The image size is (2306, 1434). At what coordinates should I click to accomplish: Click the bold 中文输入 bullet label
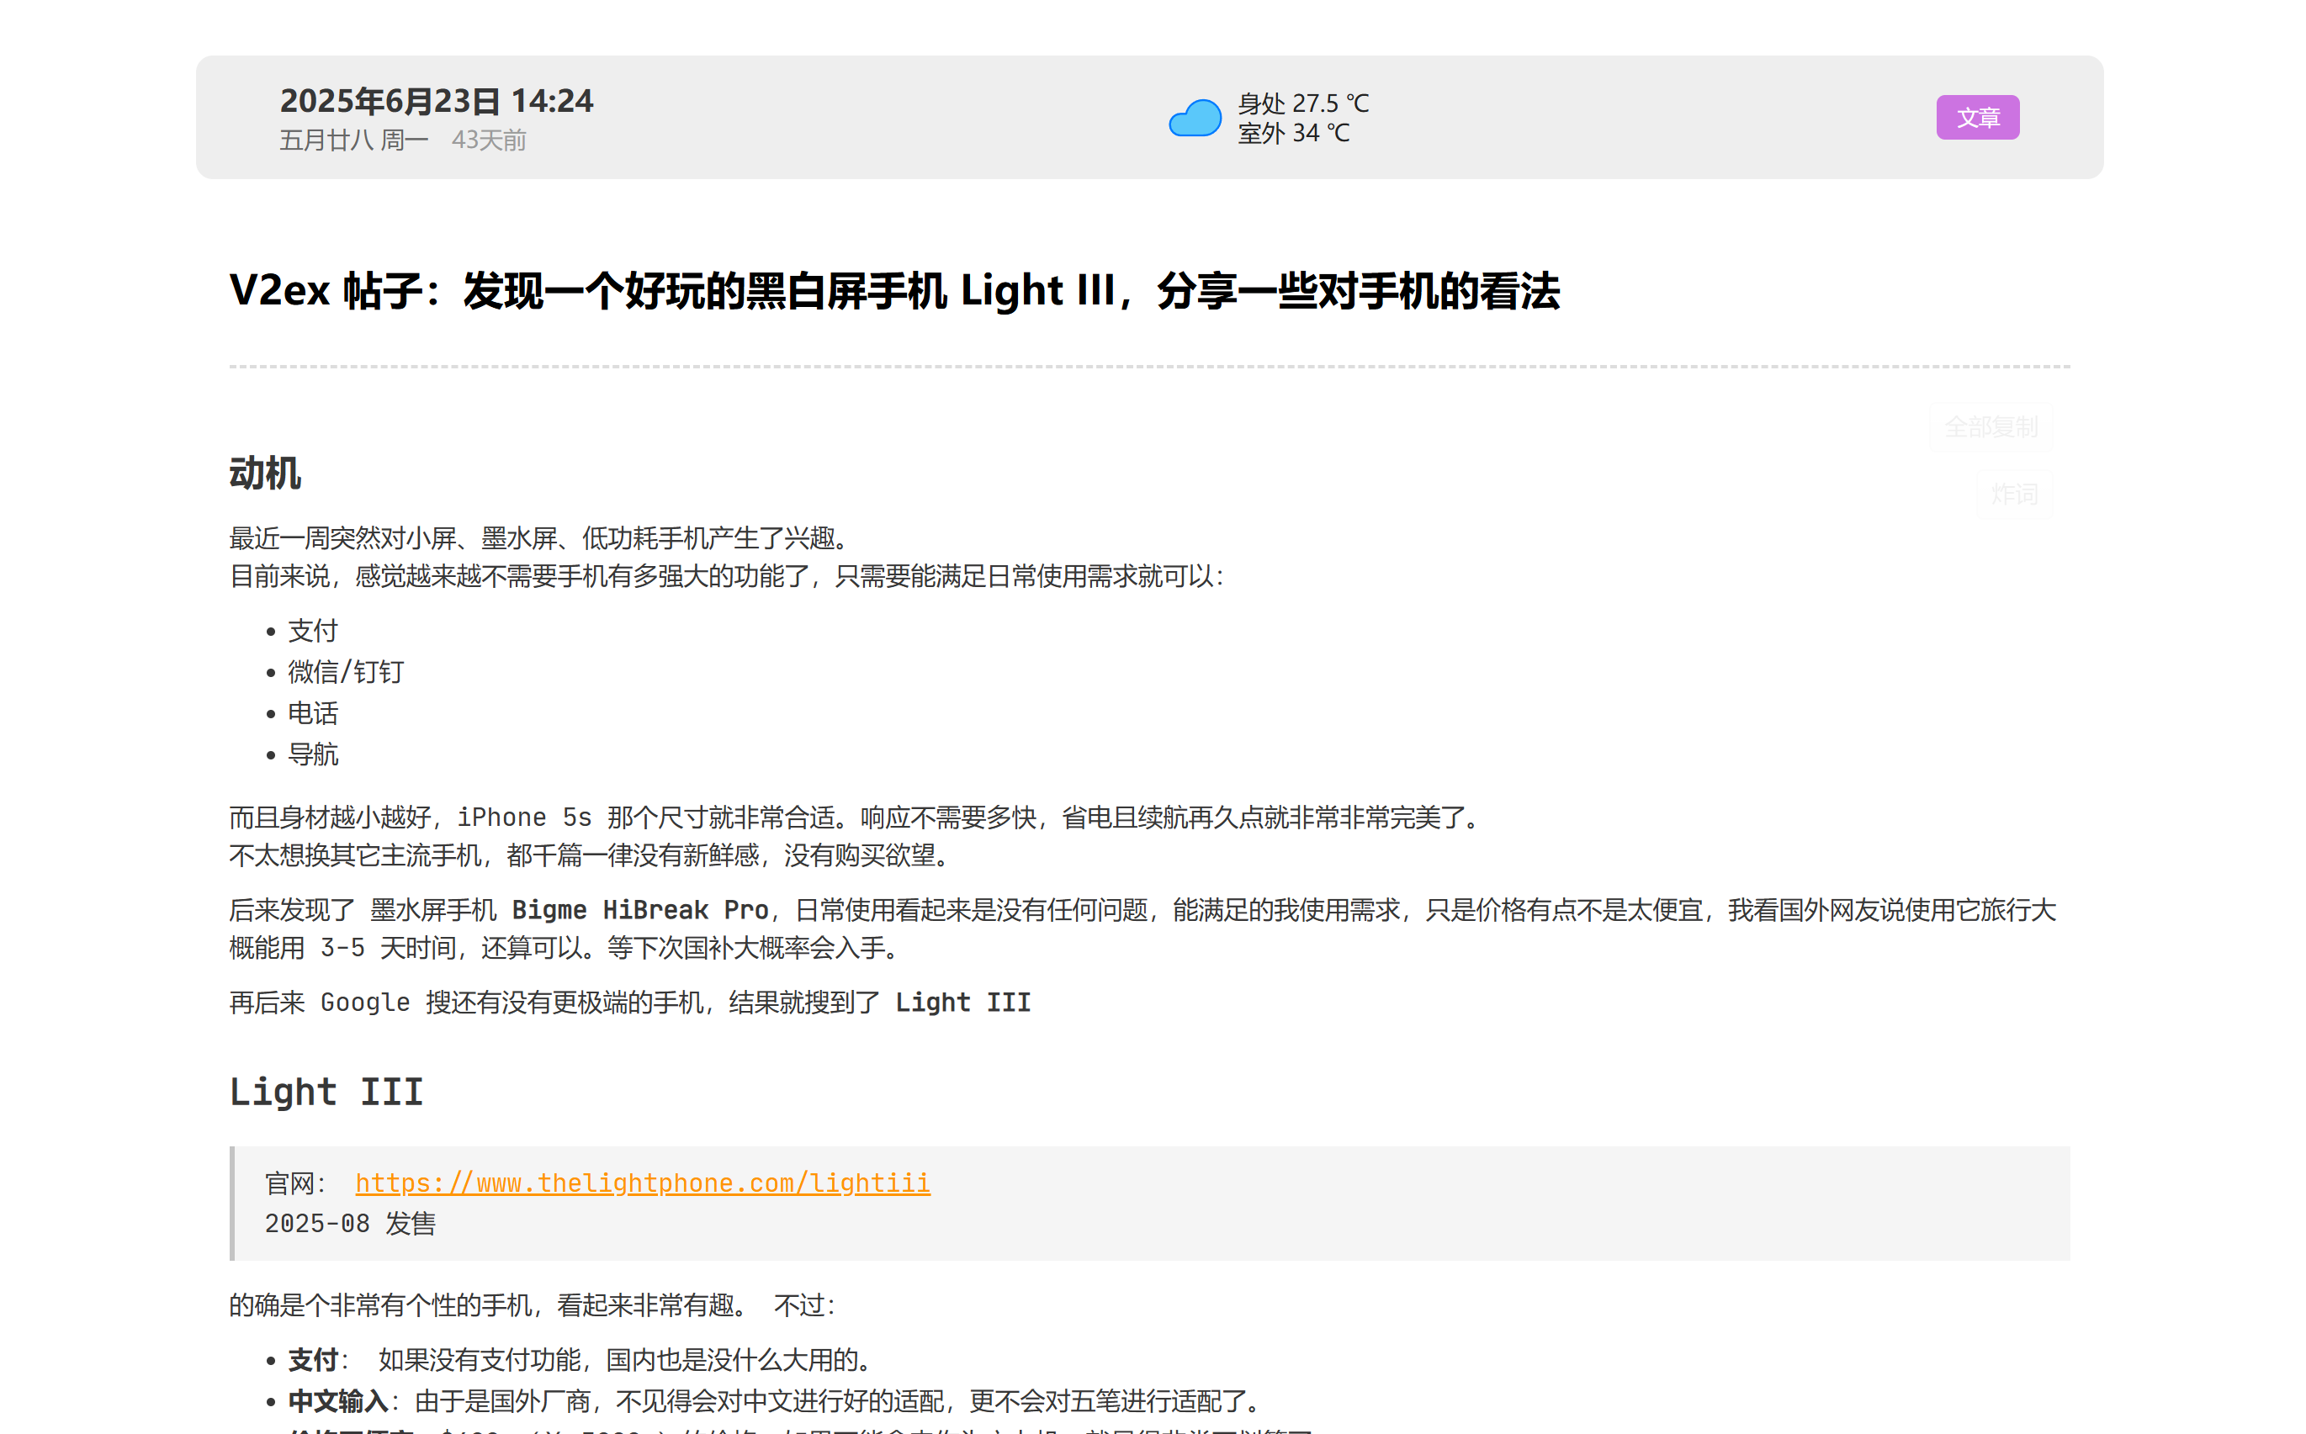coord(339,1401)
